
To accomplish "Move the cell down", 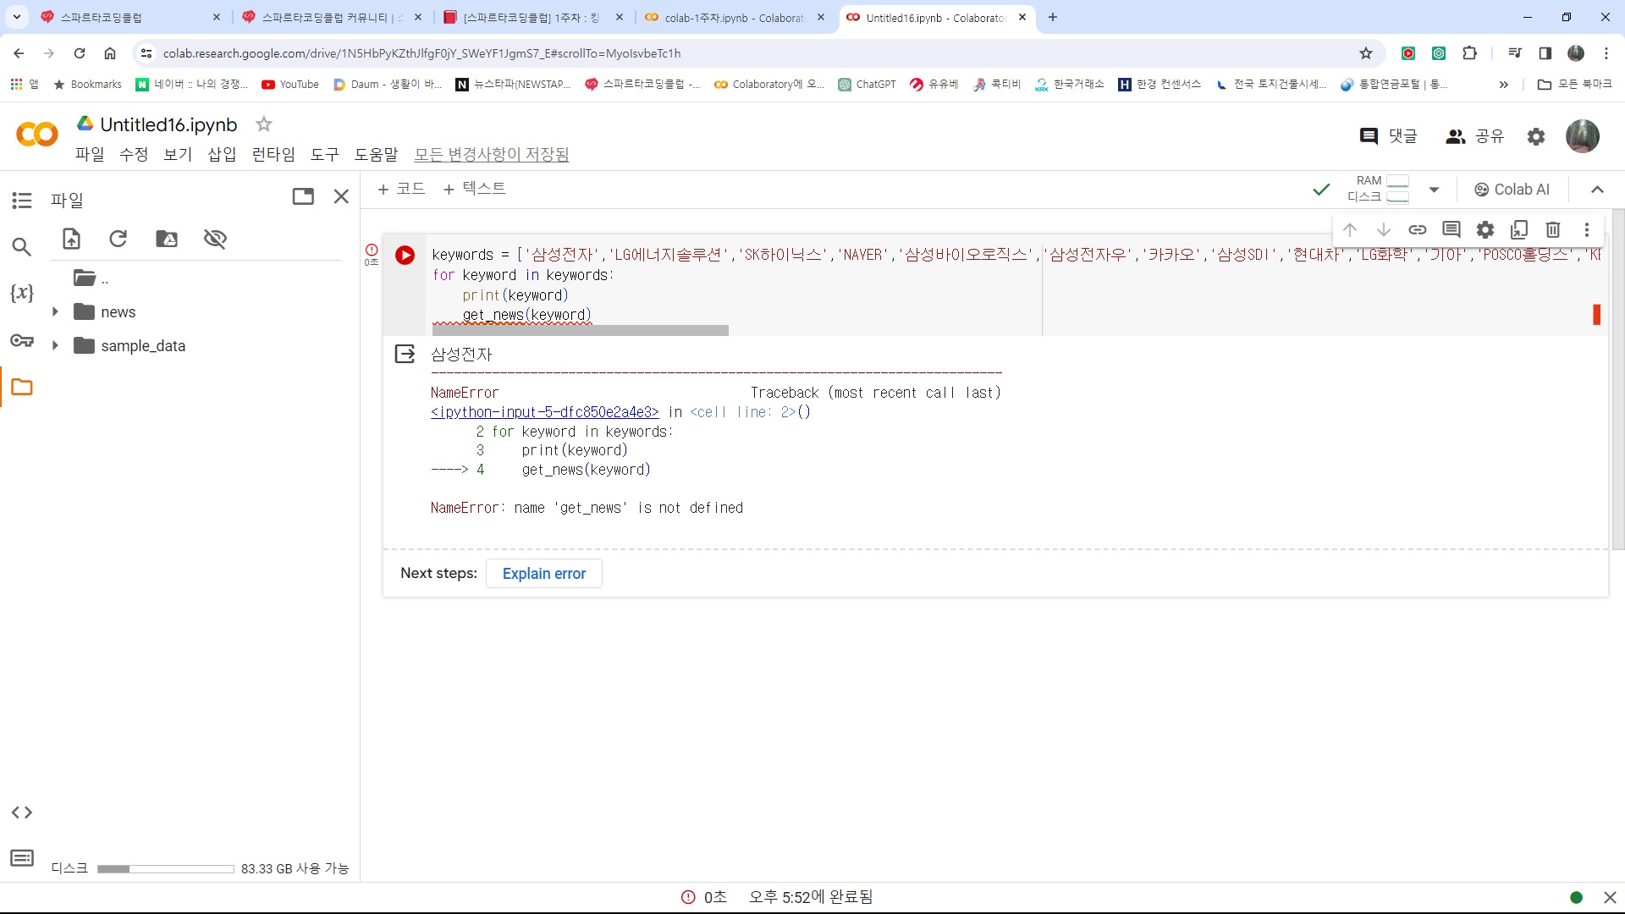I will 1384,229.
